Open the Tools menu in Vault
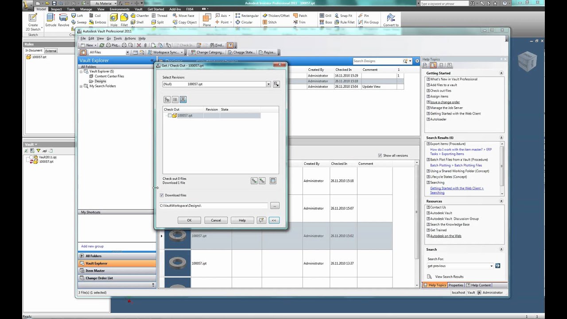Screen dimensions: 567x319 click(x=117, y=39)
